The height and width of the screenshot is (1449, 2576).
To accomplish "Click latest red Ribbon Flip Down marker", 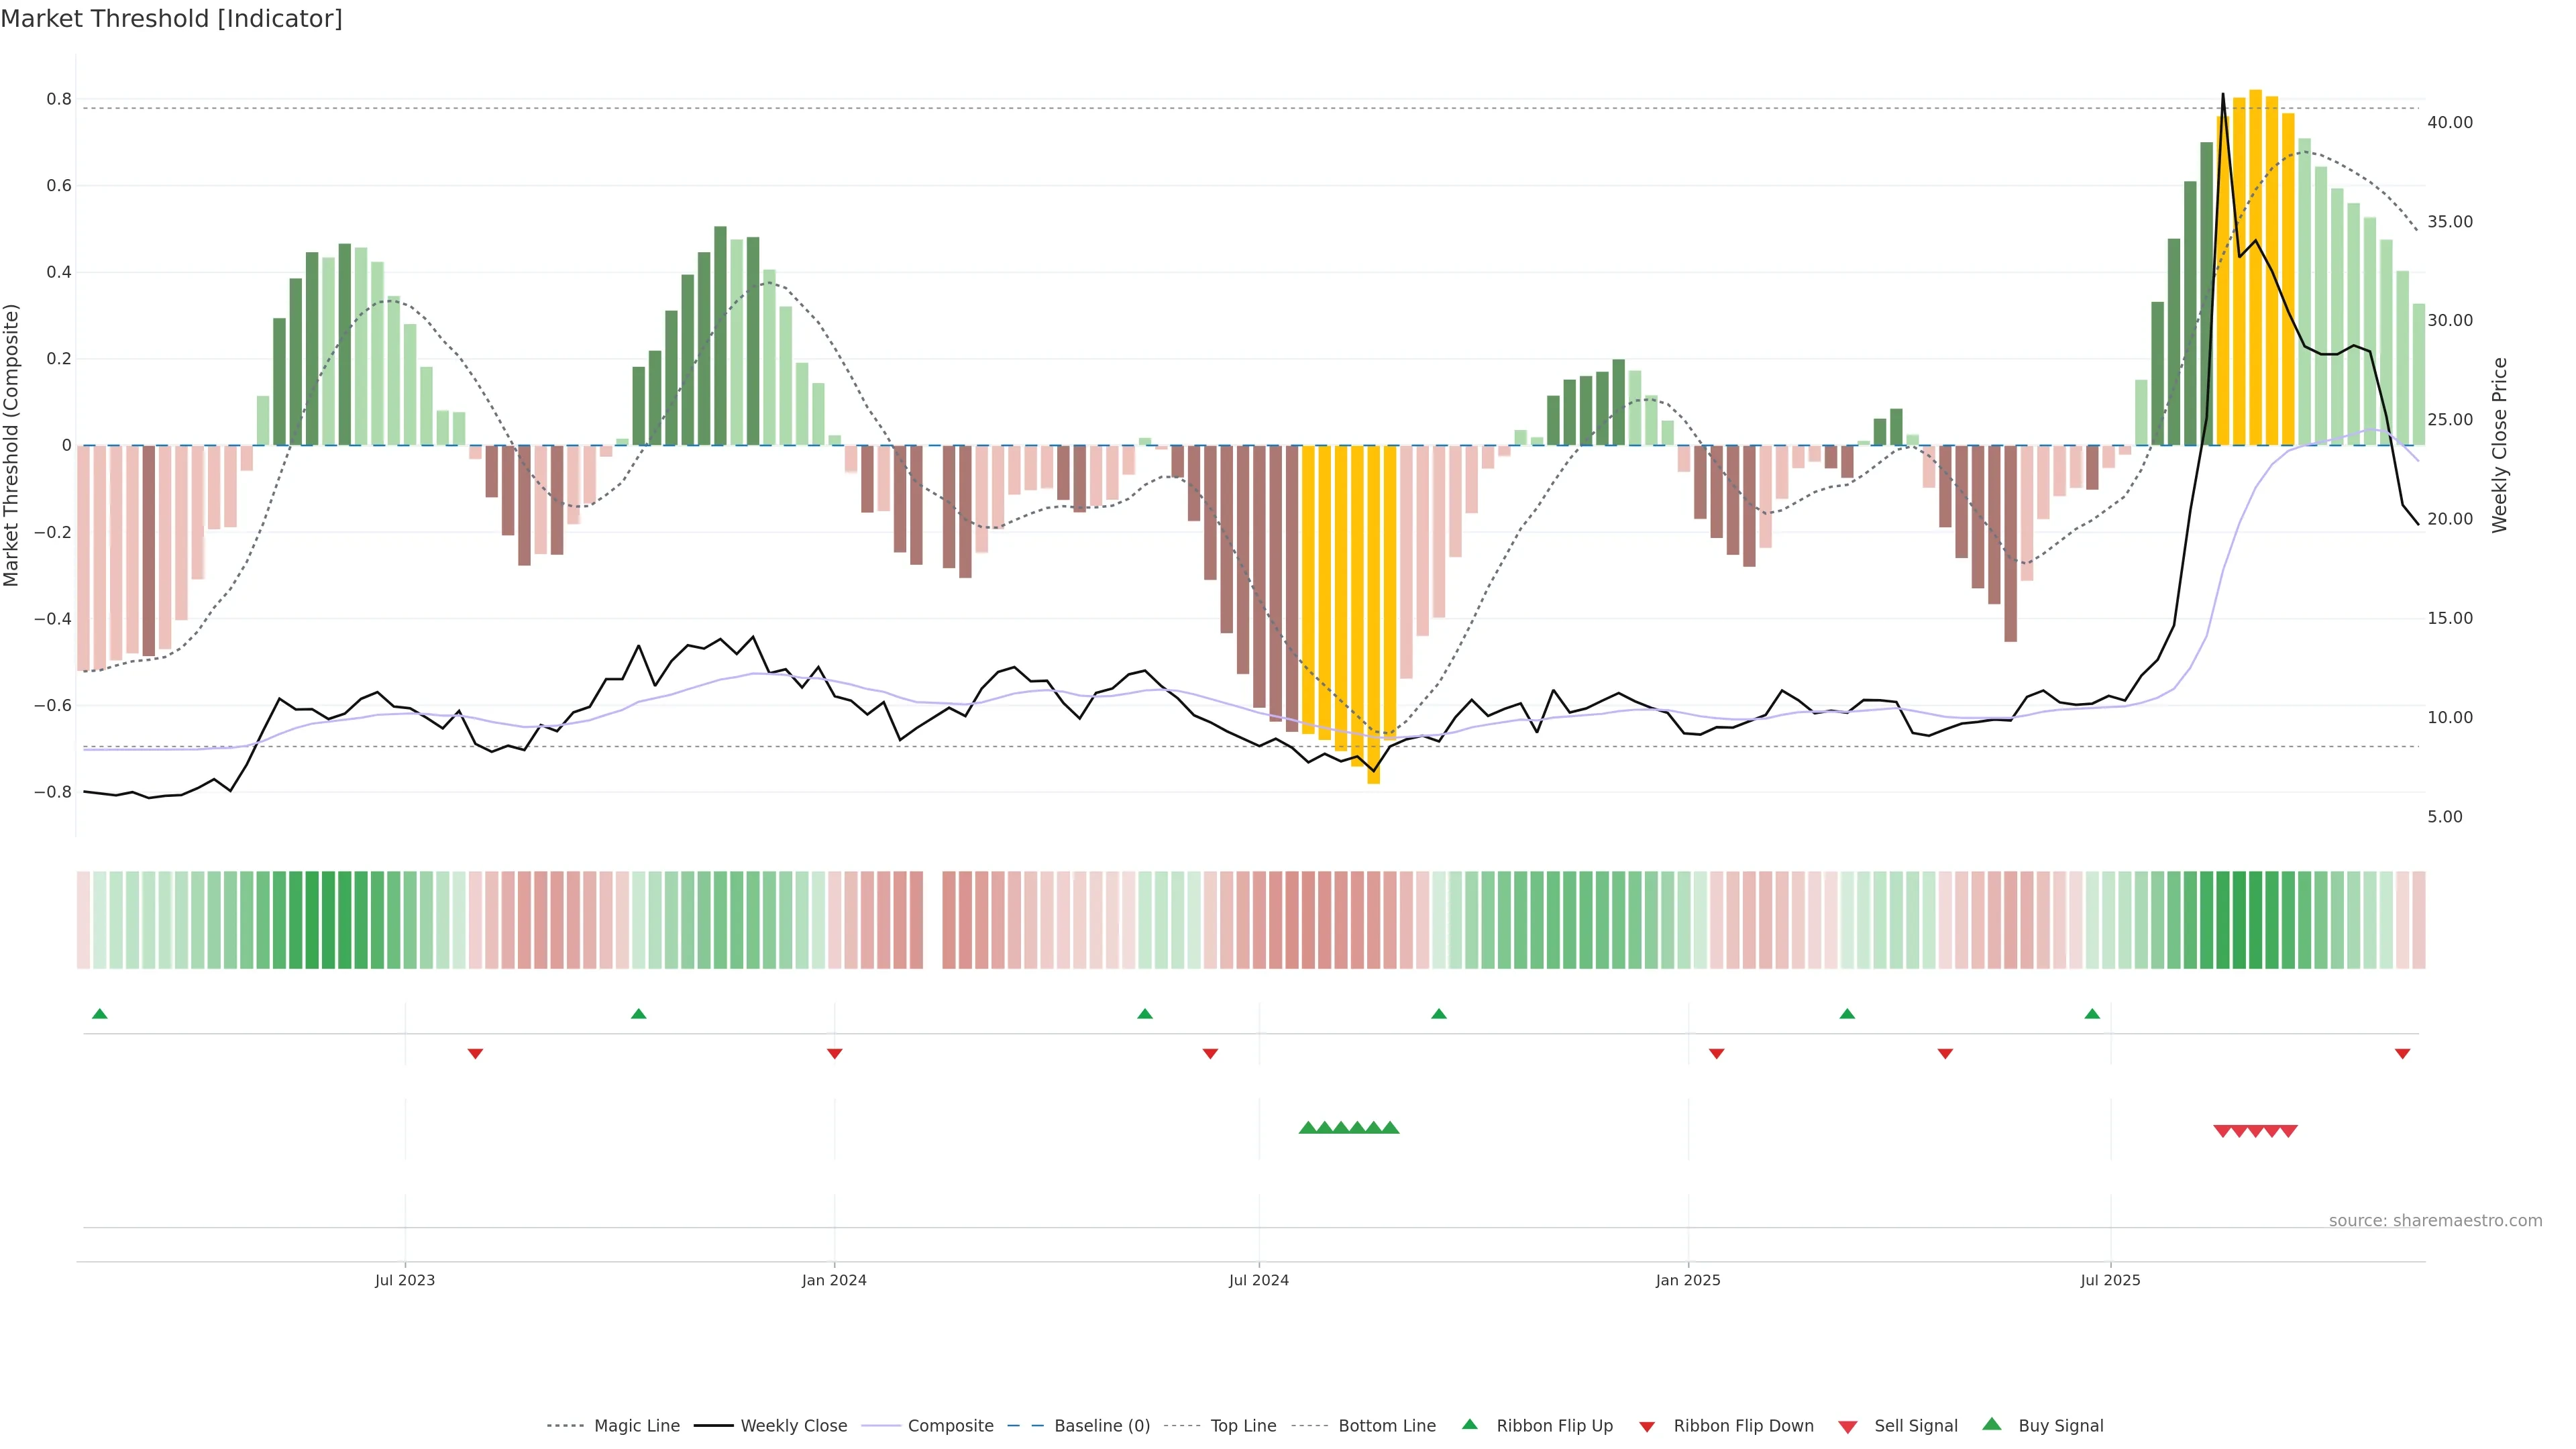I will [2402, 1054].
